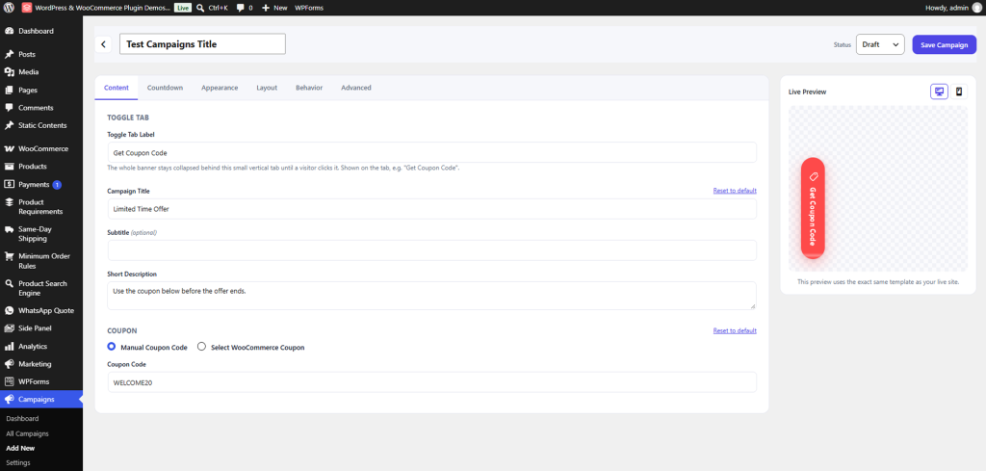Click the plus New icon in admin bar

click(266, 8)
